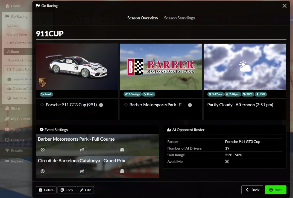Image resolution: width=293 pixels, height=198 pixels.
Task: Click Create an AI Season sidebar button
Action: coord(18,88)
